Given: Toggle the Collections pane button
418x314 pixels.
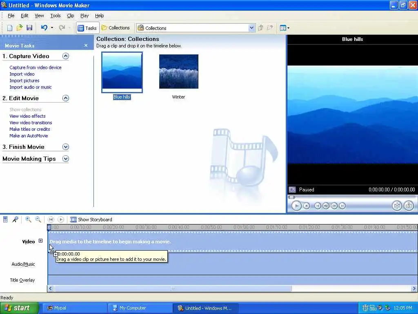Looking at the screenshot, I should 116,28.
